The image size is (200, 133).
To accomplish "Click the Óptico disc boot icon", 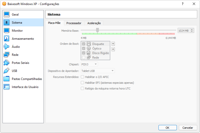I will point(89,48).
